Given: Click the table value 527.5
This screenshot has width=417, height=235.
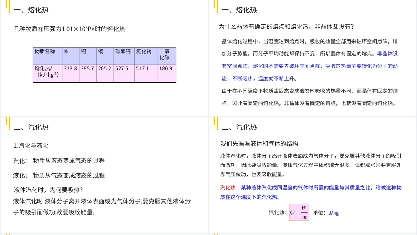Looking at the screenshot, I should (x=121, y=68).
